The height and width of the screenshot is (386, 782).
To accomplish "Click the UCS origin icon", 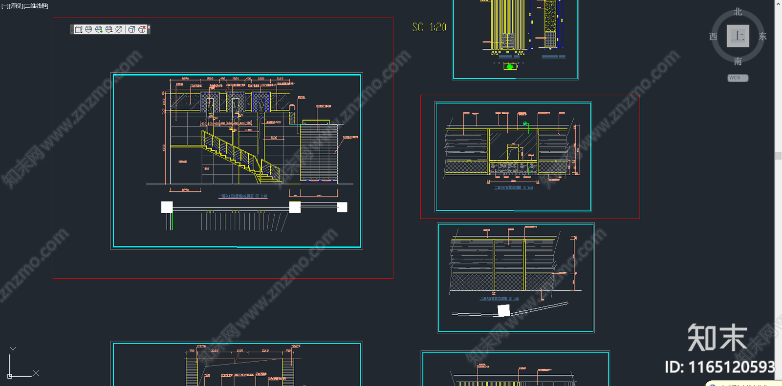I will (10, 376).
